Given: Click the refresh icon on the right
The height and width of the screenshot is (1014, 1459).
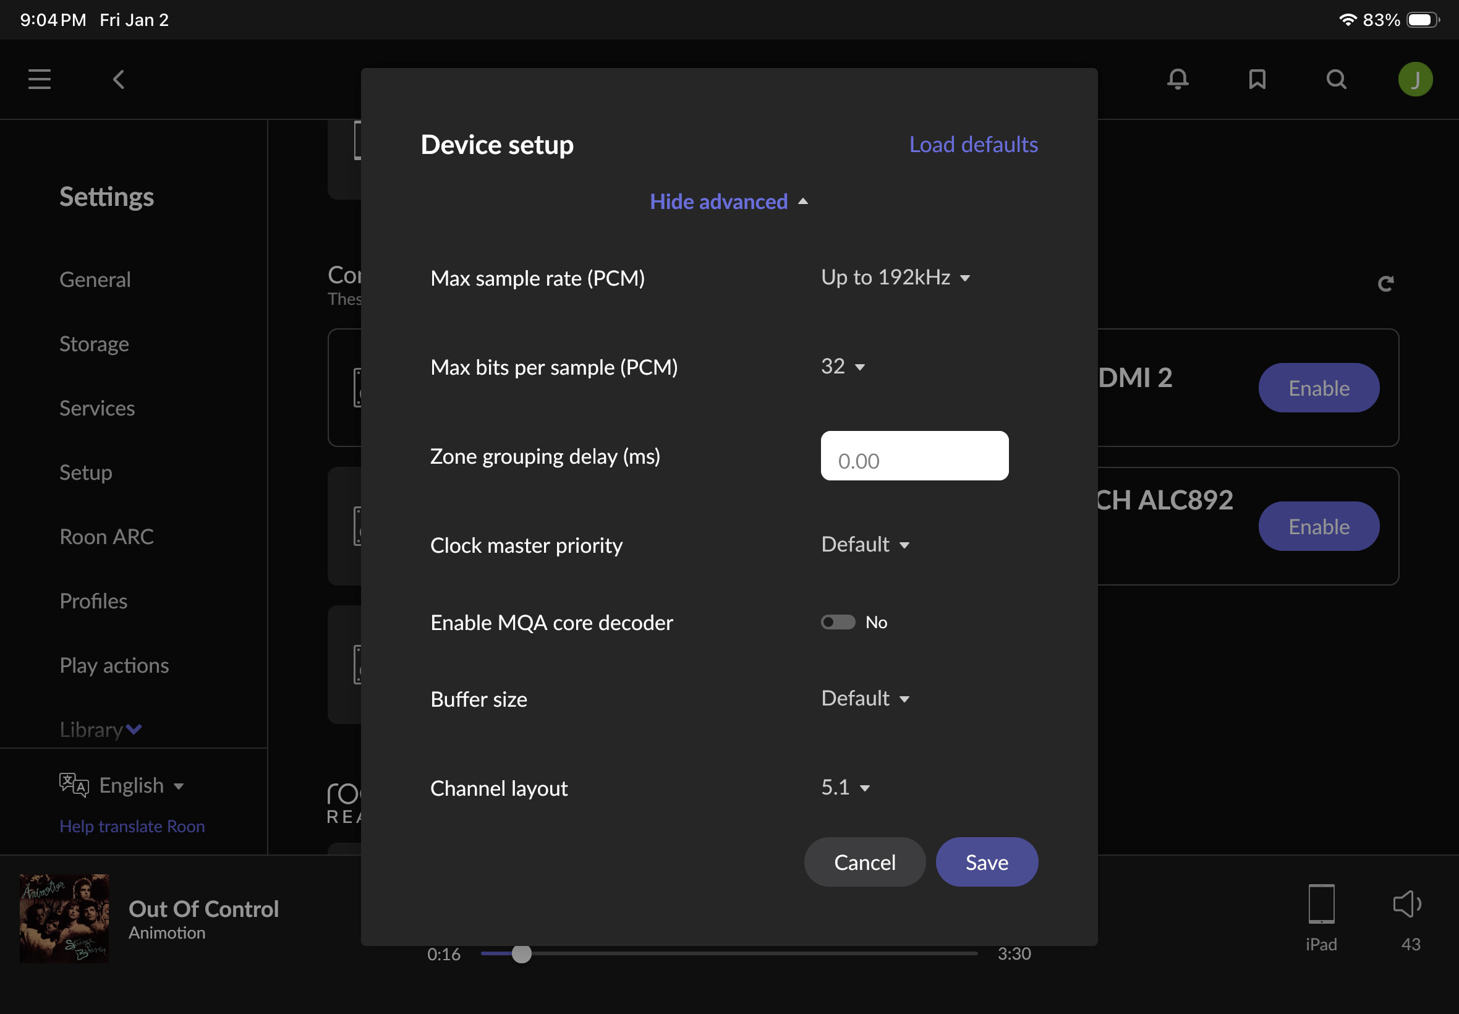Looking at the screenshot, I should tap(1386, 283).
